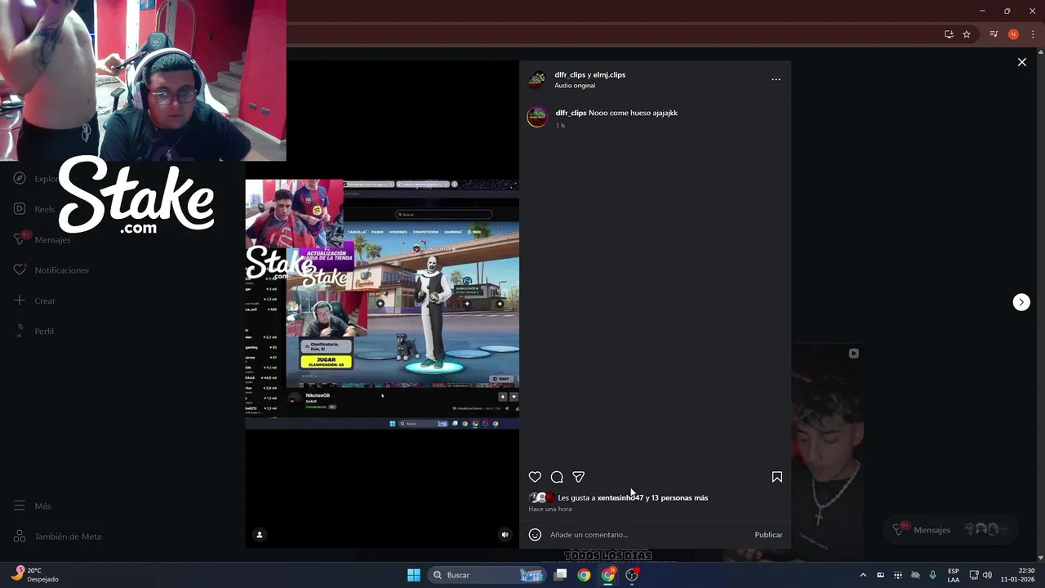The height and width of the screenshot is (588, 1045).
Task: Show tagged people icon on the reel
Action: (x=260, y=535)
